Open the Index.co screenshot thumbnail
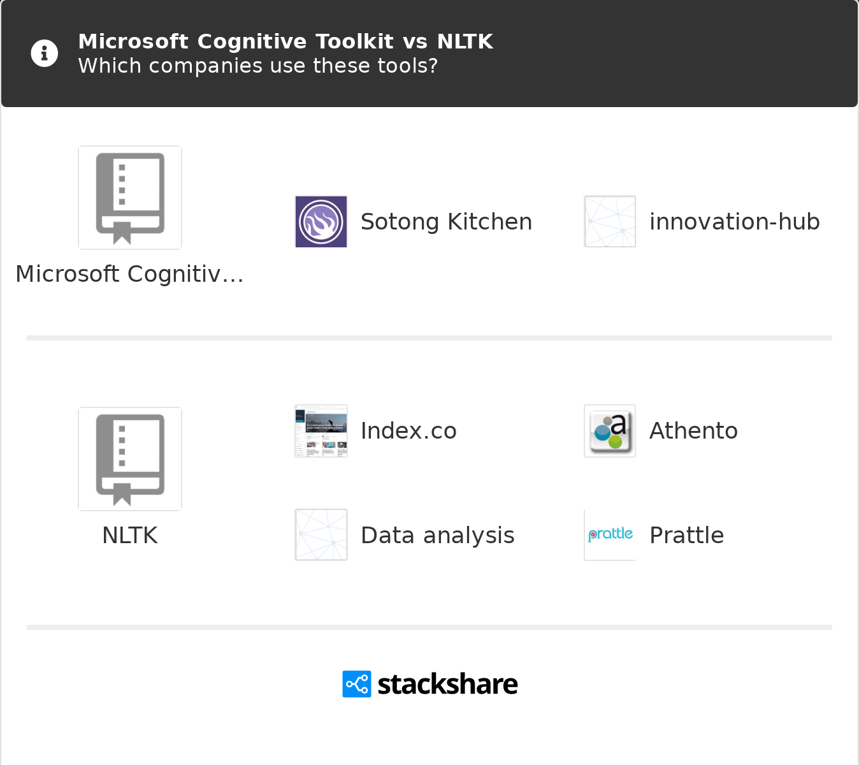859x765 pixels. [x=321, y=431]
